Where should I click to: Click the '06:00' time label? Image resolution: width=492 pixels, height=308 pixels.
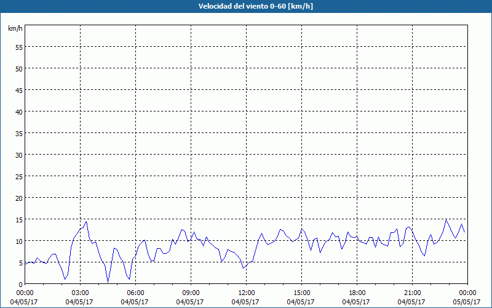(x=135, y=293)
